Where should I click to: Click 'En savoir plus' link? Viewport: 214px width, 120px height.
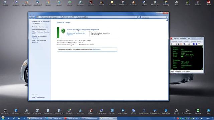pos(96,50)
